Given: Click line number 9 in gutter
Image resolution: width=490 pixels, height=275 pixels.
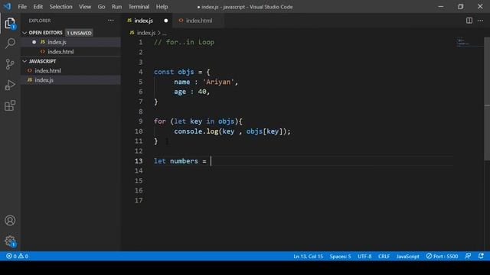Looking at the screenshot, I should tap(140, 121).
